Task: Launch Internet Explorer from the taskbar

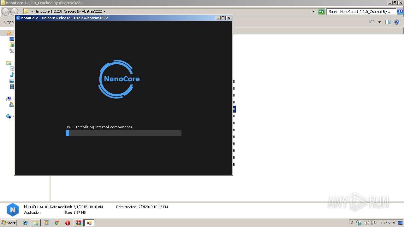Action: tap(25, 223)
